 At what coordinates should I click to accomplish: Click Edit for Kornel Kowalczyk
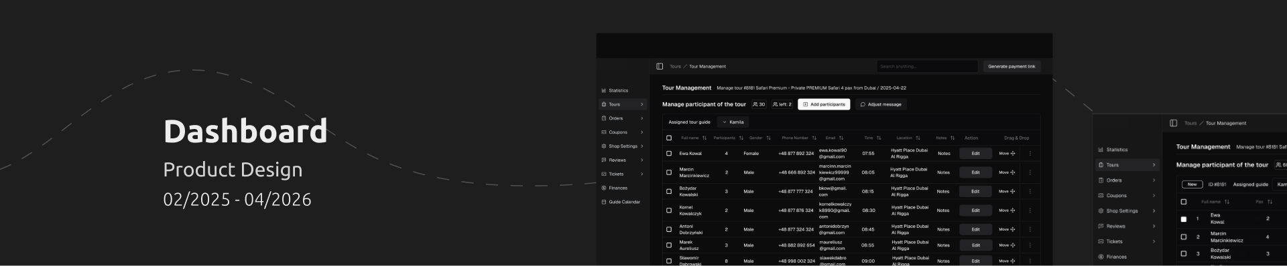click(975, 211)
